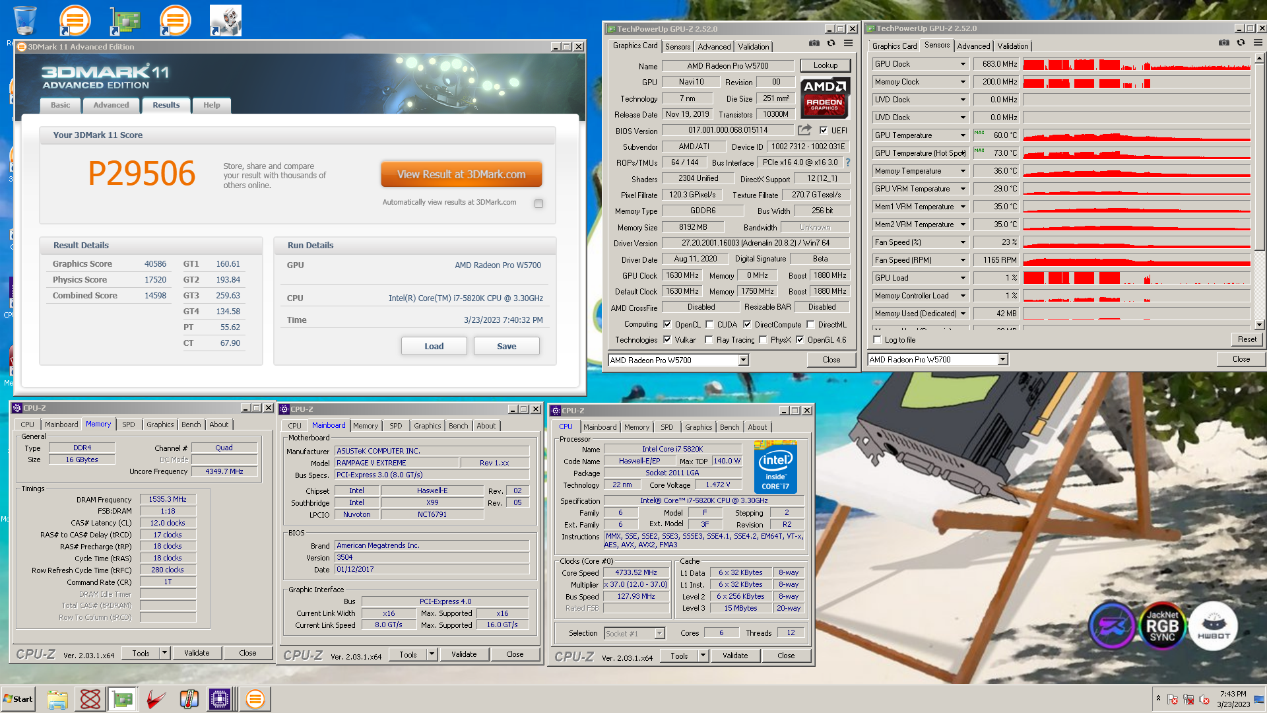Click the screenshot camera icon in GPU-Z Sensors window
The height and width of the screenshot is (713, 1267).
[1224, 42]
